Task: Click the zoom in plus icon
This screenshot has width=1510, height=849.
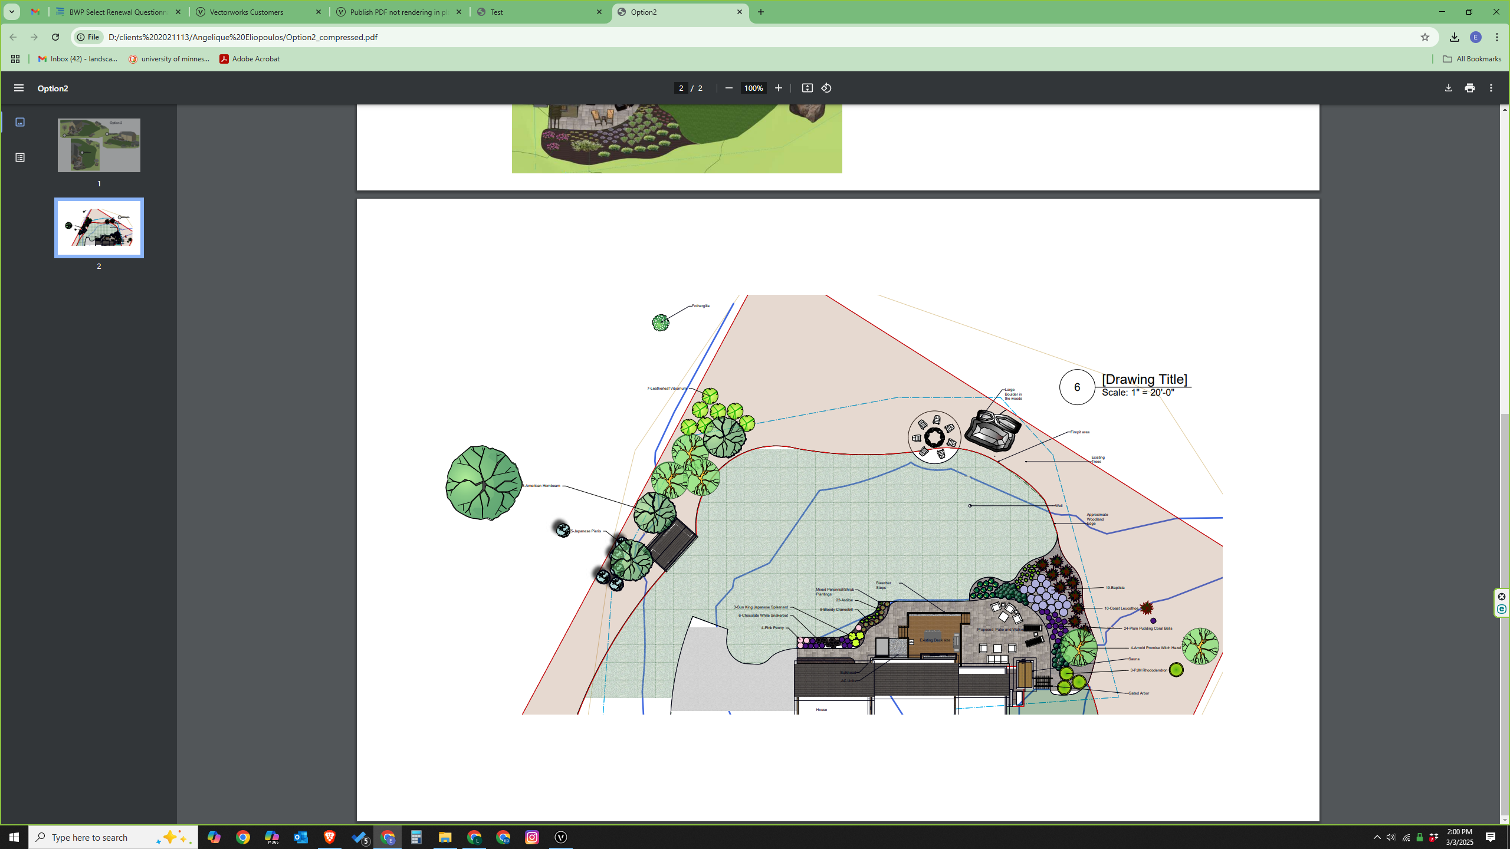Action: [x=779, y=88]
